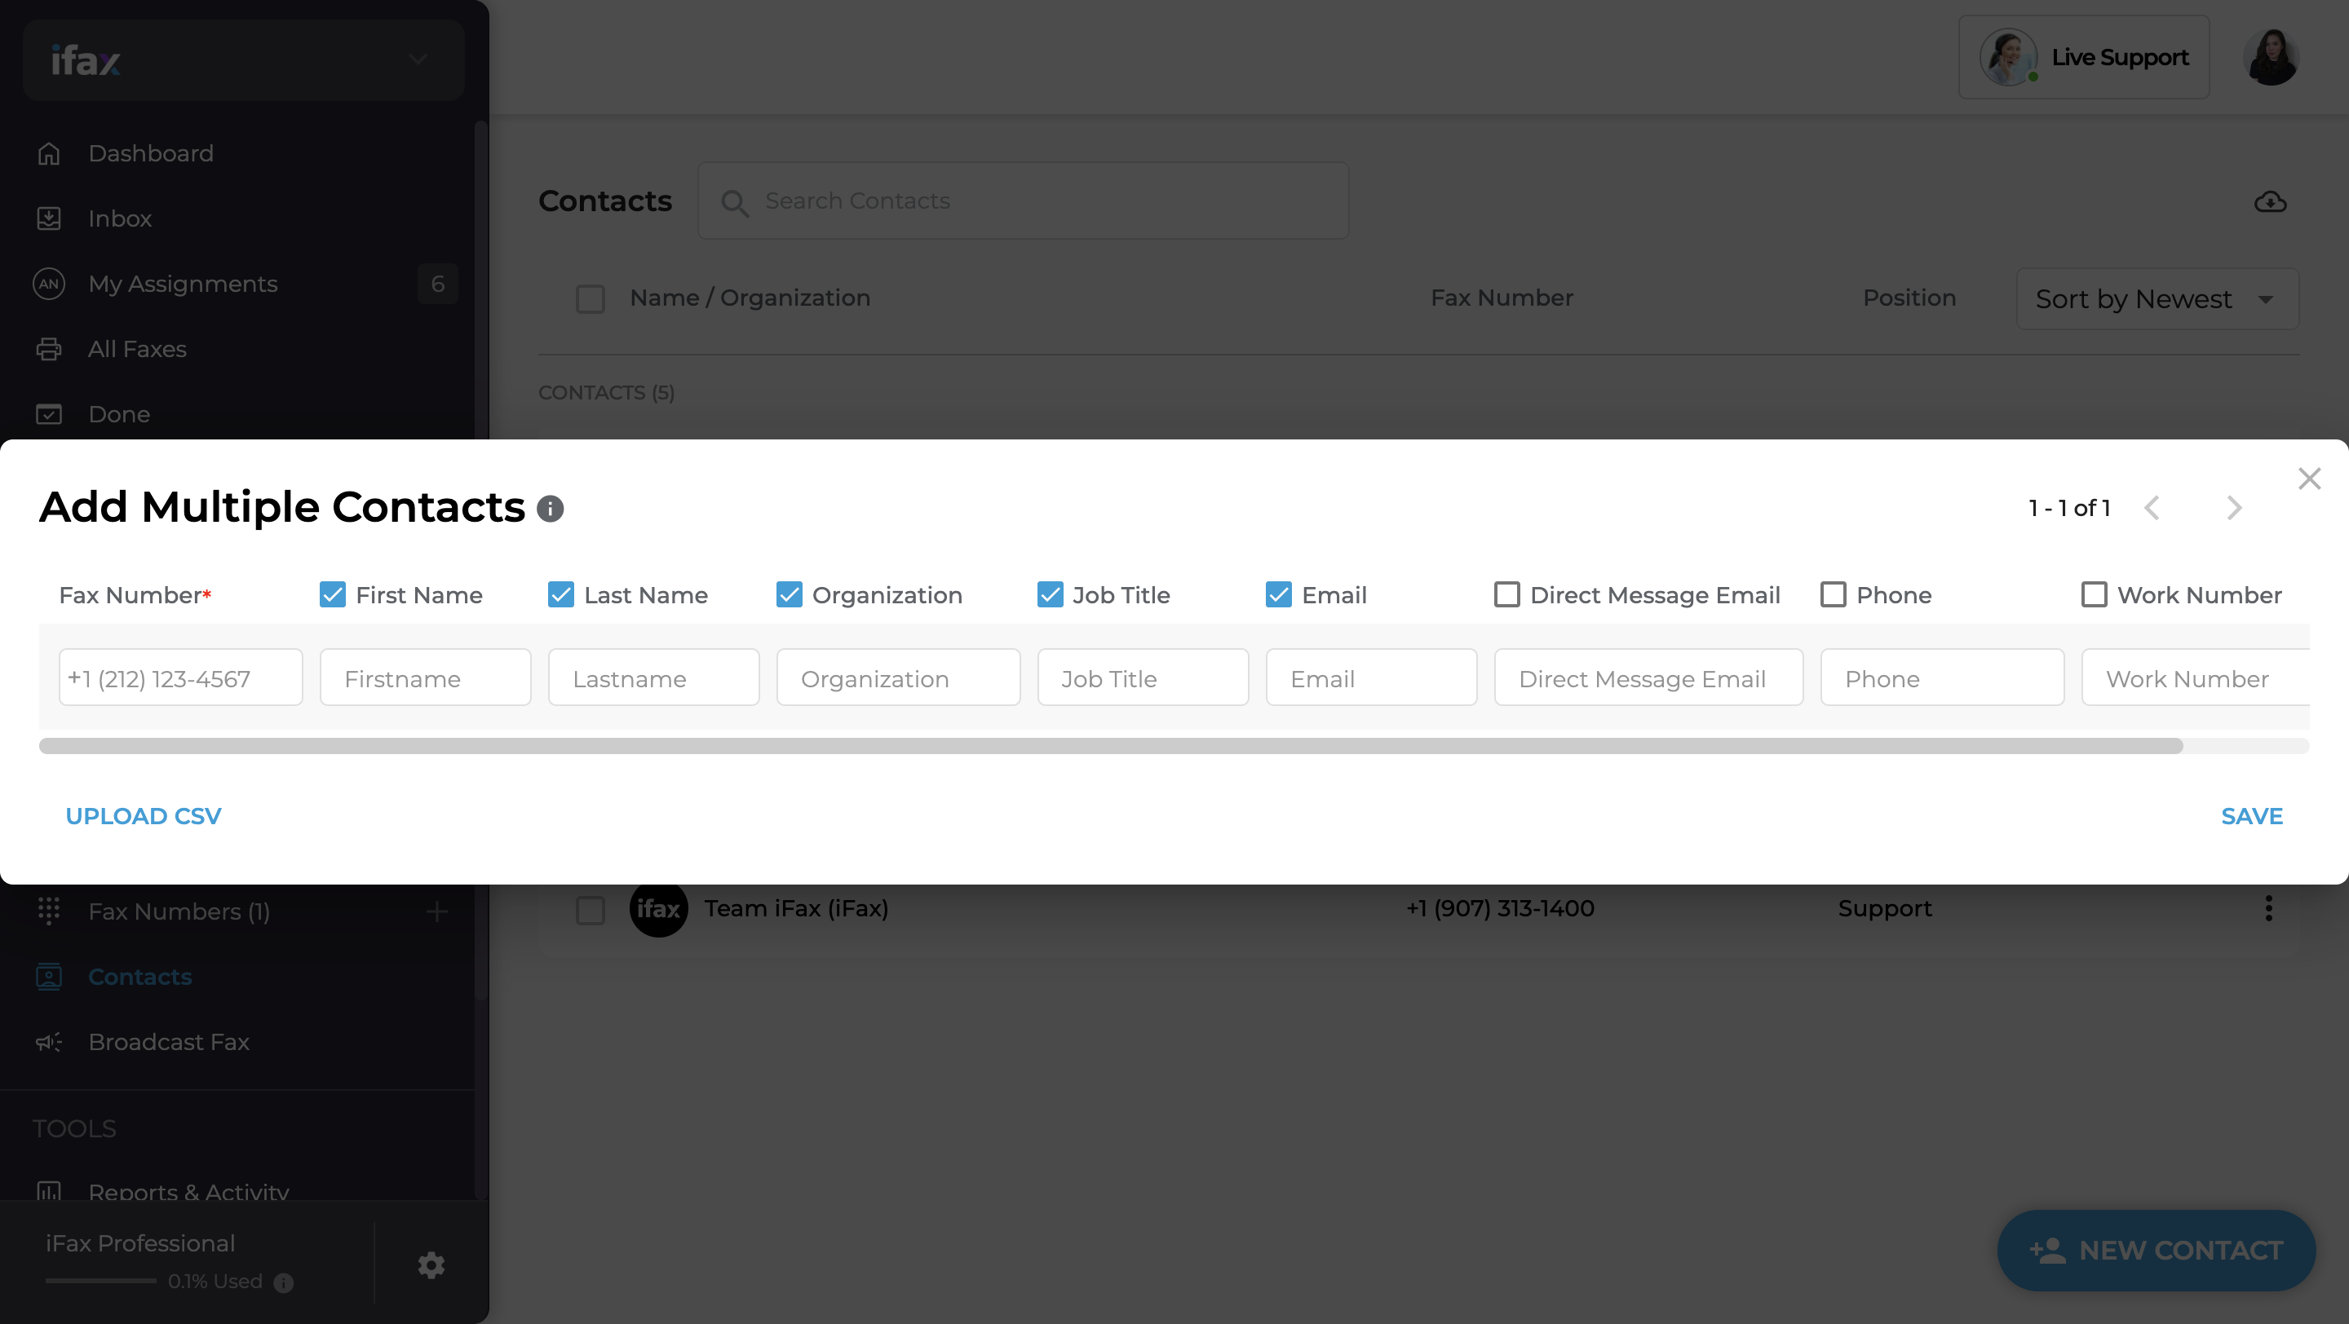Viewport: 2349px width, 1324px height.
Task: Open the Sort by Newest dropdown
Action: pos(2156,298)
